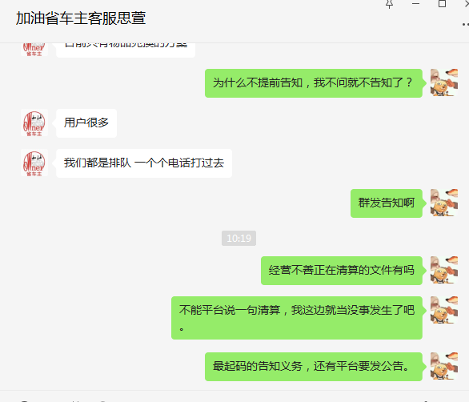
Task: Select the 为什么不提前告知 green message bubble
Action: click(314, 83)
